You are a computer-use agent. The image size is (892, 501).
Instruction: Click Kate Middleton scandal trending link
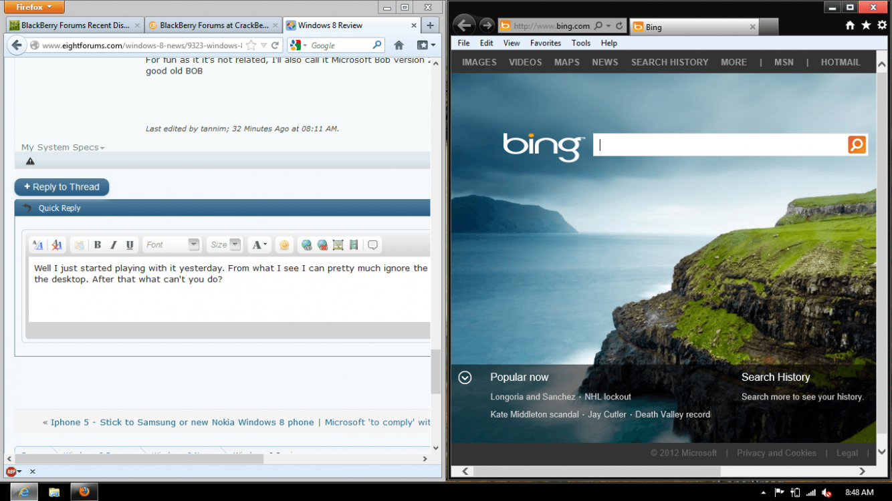coord(534,414)
